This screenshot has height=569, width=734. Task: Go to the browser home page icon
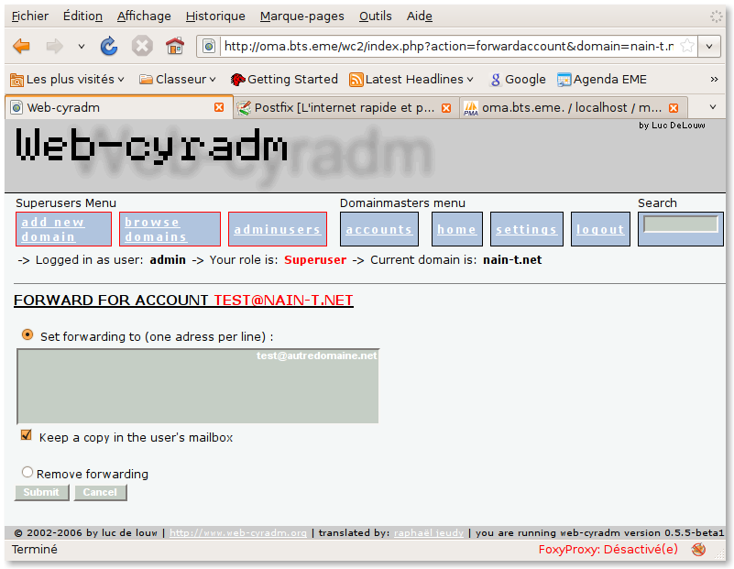[x=175, y=46]
